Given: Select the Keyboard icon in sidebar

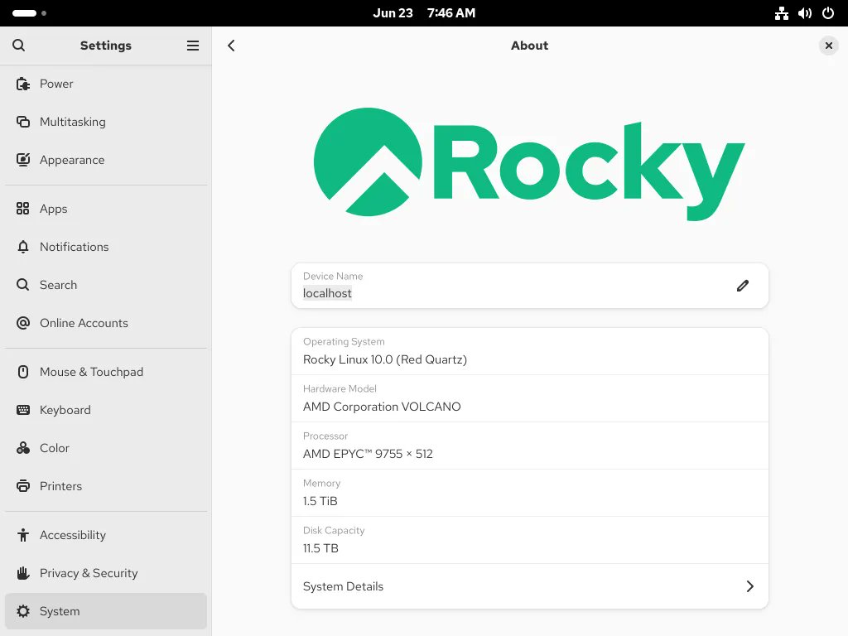Looking at the screenshot, I should [22, 410].
